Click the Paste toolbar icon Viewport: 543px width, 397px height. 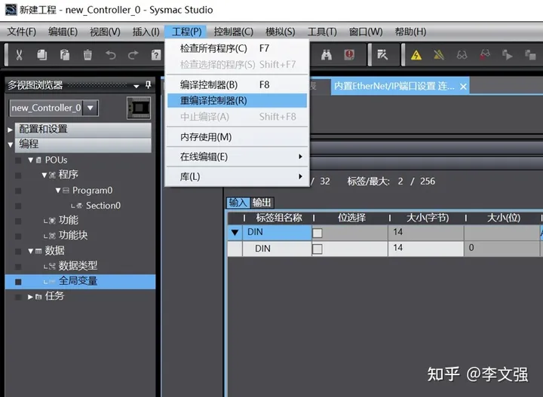[x=65, y=55]
